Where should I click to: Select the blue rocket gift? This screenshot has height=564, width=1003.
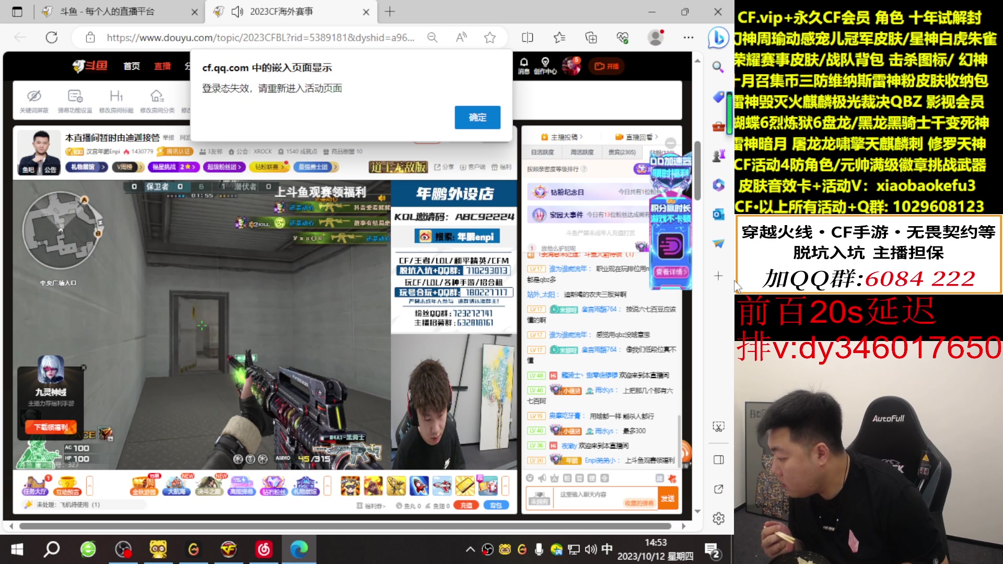click(x=419, y=486)
